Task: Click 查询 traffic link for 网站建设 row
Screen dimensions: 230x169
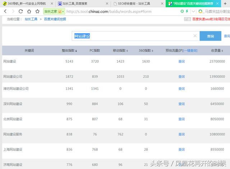Action: (181, 61)
